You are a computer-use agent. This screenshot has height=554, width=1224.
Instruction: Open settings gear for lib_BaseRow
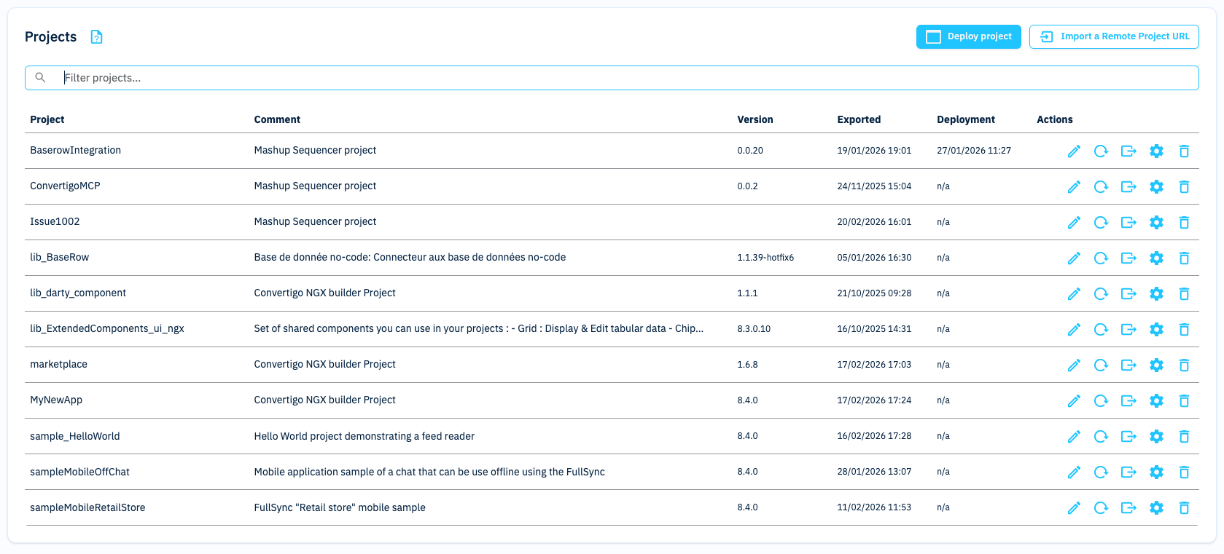(1156, 258)
